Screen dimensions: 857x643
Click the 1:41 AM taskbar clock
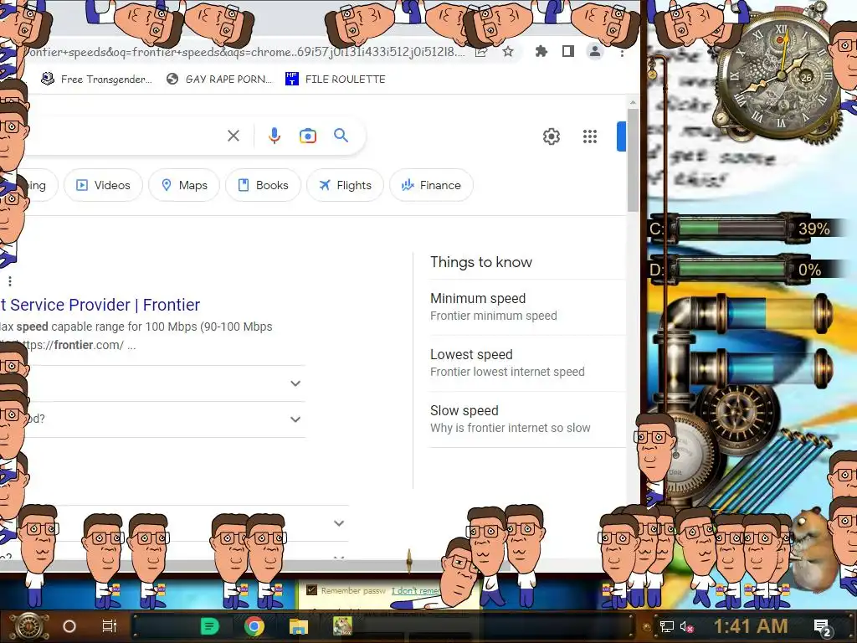click(751, 626)
